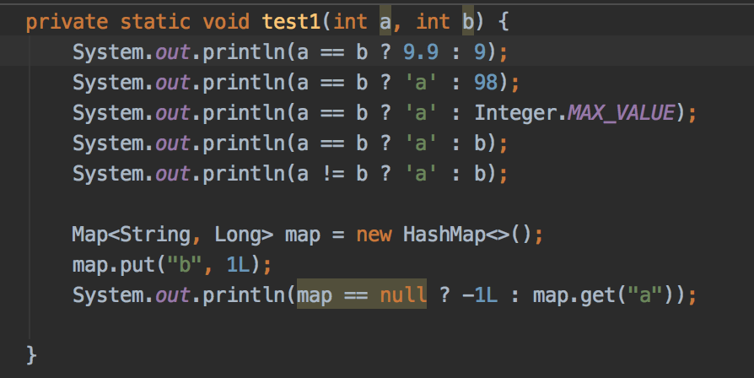Viewport: 754px width, 378px height.
Task: Click the 'new' keyword
Action: click(374, 235)
